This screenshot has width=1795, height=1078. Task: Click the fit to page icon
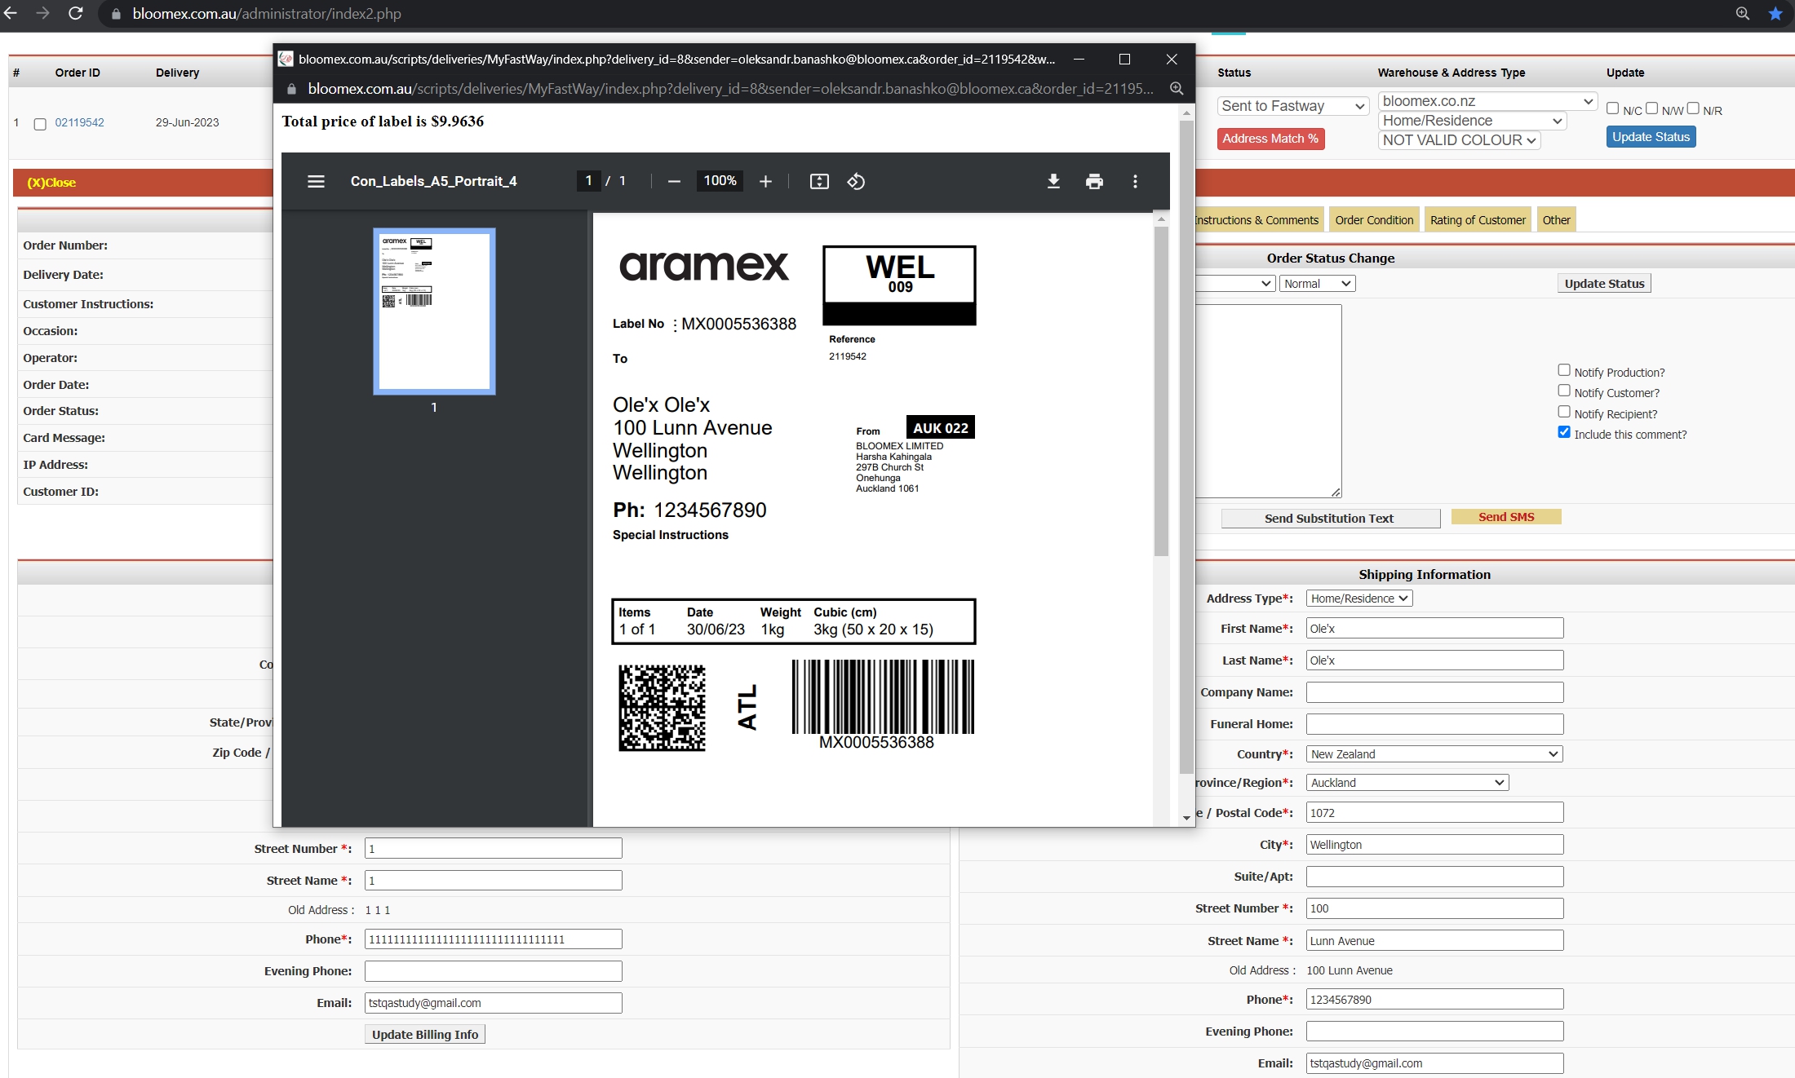click(x=819, y=181)
